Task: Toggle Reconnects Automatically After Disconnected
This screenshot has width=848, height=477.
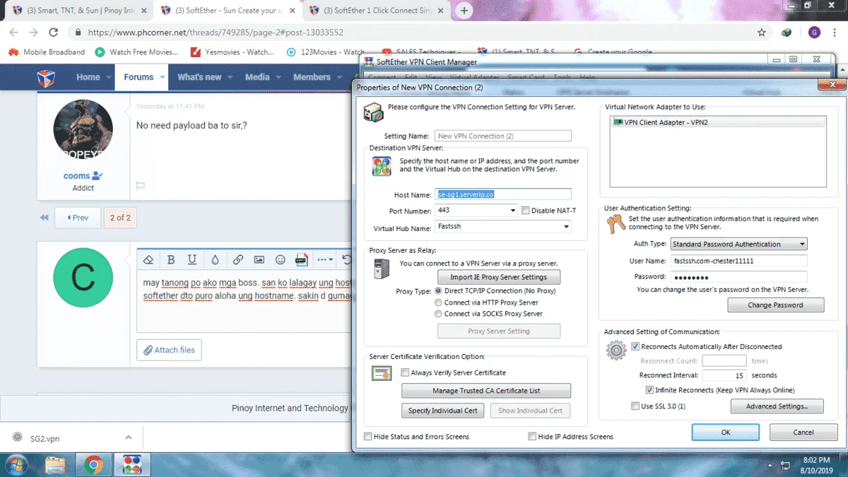Action: pos(635,346)
